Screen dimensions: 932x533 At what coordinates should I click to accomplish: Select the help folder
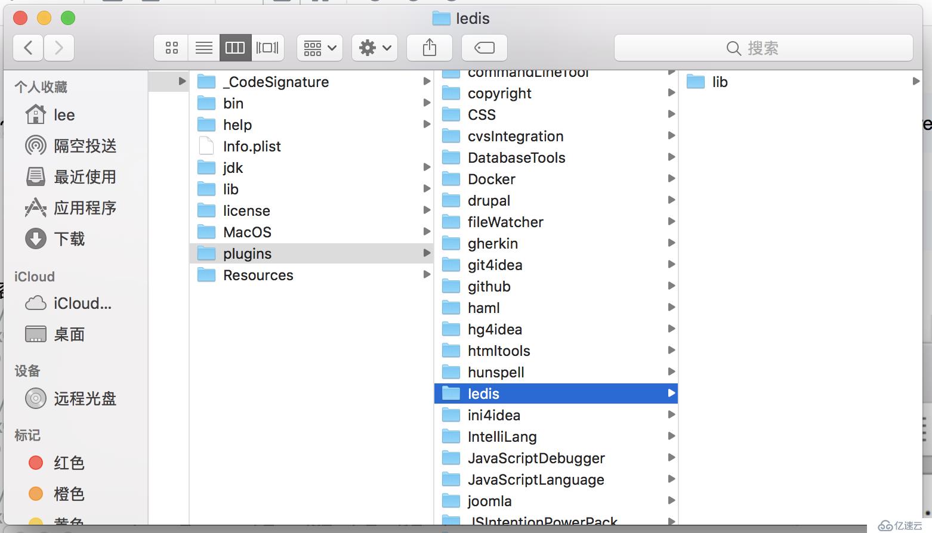pyautogui.click(x=311, y=125)
